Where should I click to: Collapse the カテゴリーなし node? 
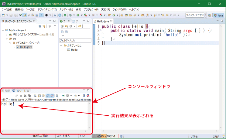tap(61, 46)
